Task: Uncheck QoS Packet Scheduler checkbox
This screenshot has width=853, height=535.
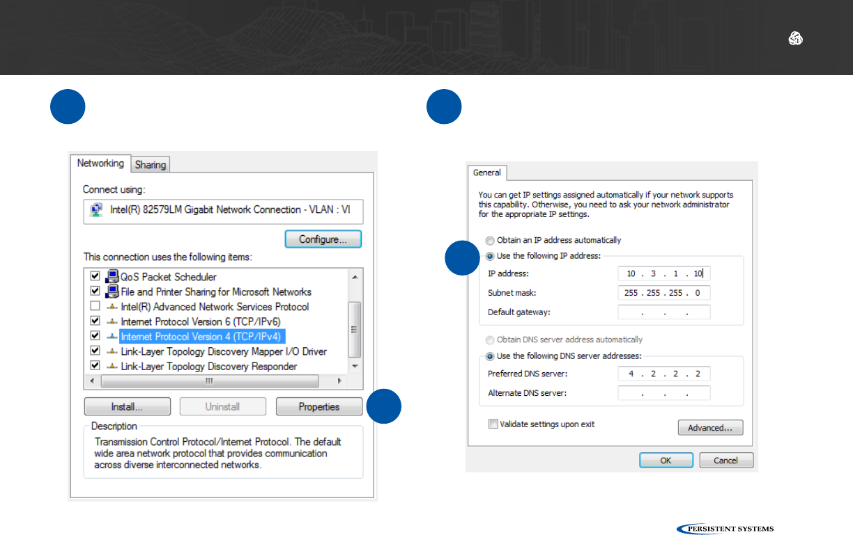Action: click(95, 277)
